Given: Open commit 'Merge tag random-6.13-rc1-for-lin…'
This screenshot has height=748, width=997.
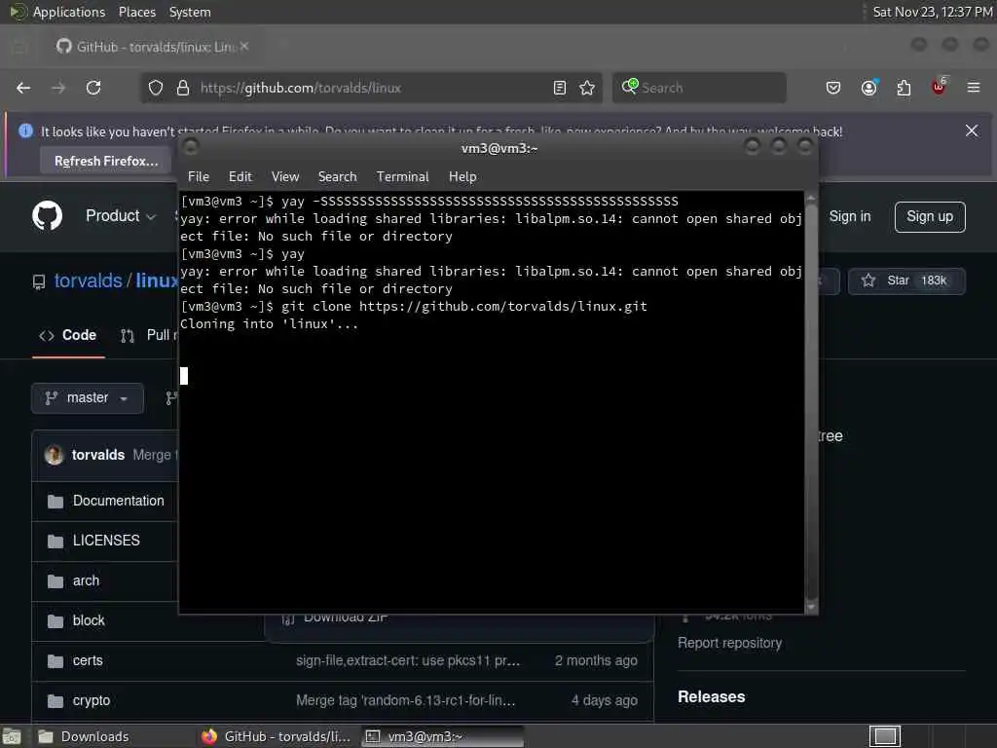Looking at the screenshot, I should pos(406,700).
